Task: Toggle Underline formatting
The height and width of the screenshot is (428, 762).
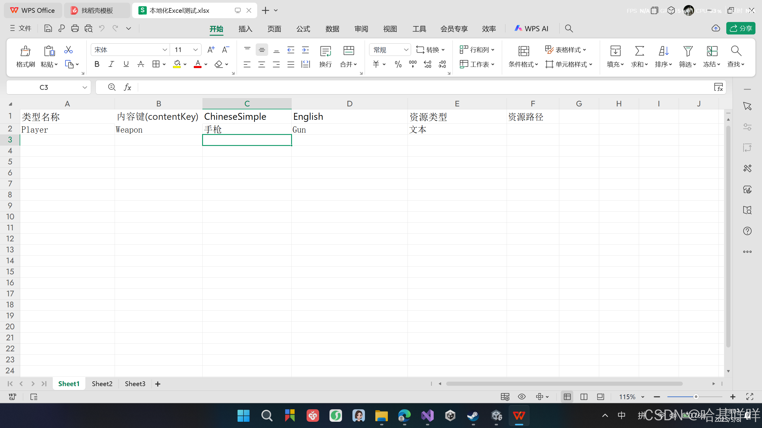Action: click(x=126, y=64)
